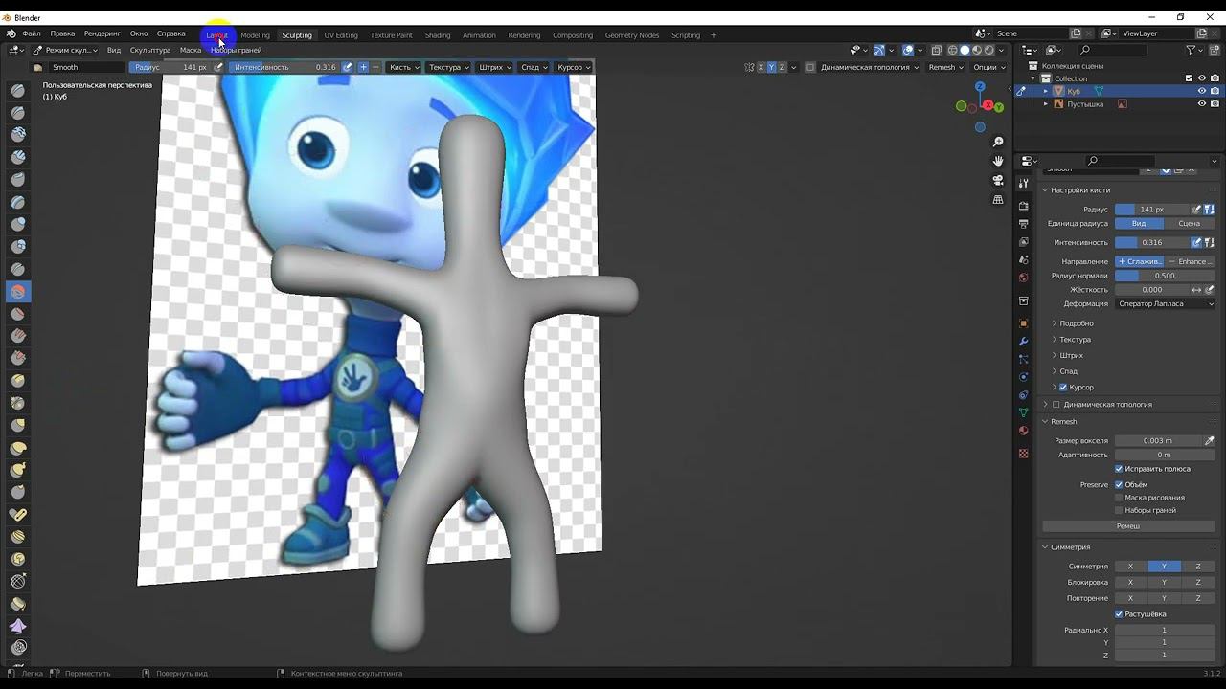Open the Modifiers wrench tab
Screen dimensions: 1226x689
coord(1024,342)
